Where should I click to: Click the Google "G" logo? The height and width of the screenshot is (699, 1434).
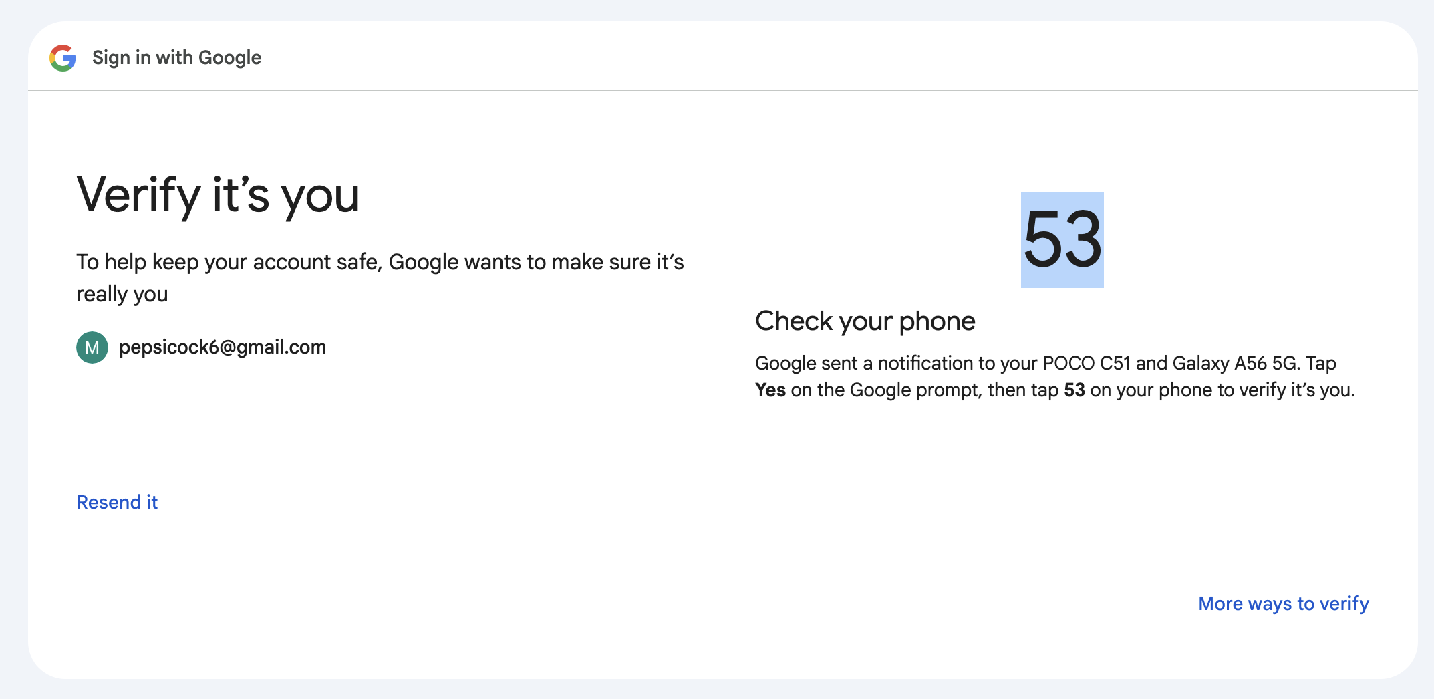coord(63,58)
